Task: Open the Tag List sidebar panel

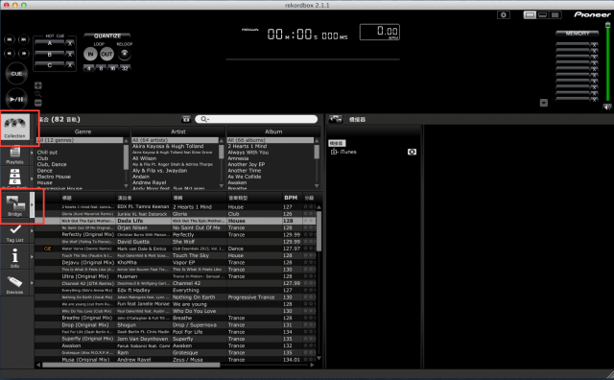Action: [15, 233]
